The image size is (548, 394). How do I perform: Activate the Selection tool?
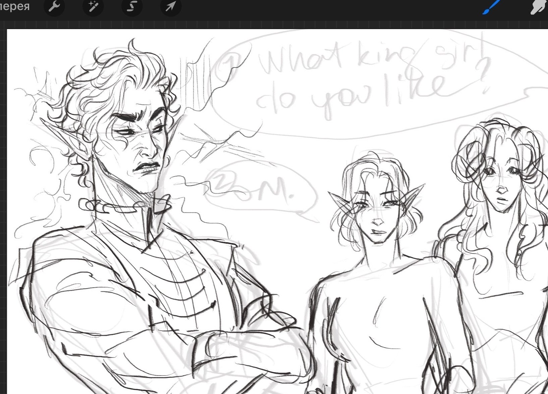[132, 6]
